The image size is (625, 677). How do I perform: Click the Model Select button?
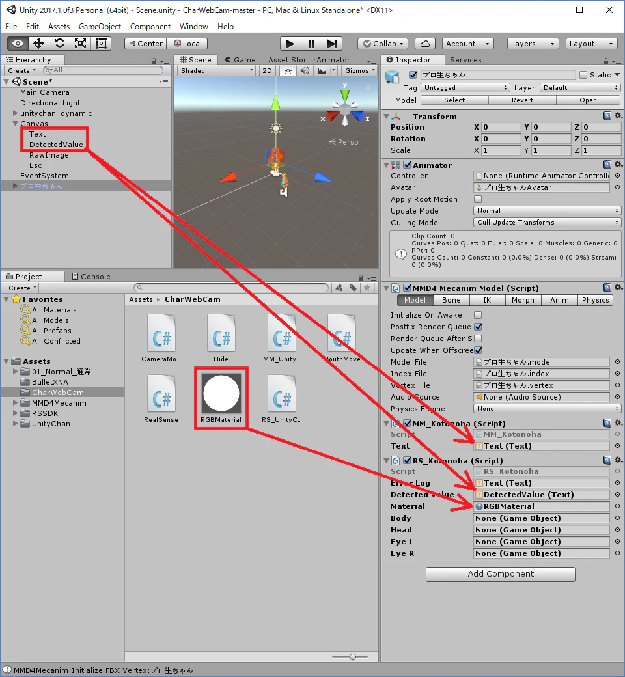click(x=454, y=100)
